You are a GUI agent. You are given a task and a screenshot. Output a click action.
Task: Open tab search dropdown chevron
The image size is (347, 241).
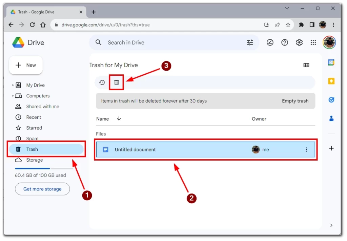[x=287, y=8]
